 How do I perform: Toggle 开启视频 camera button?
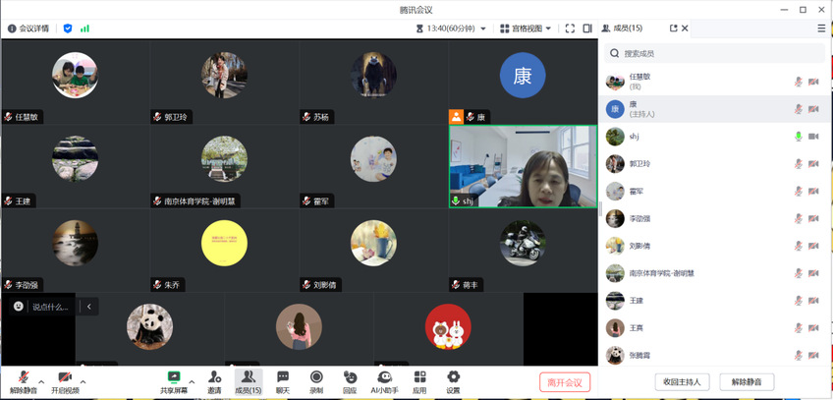pos(65,381)
